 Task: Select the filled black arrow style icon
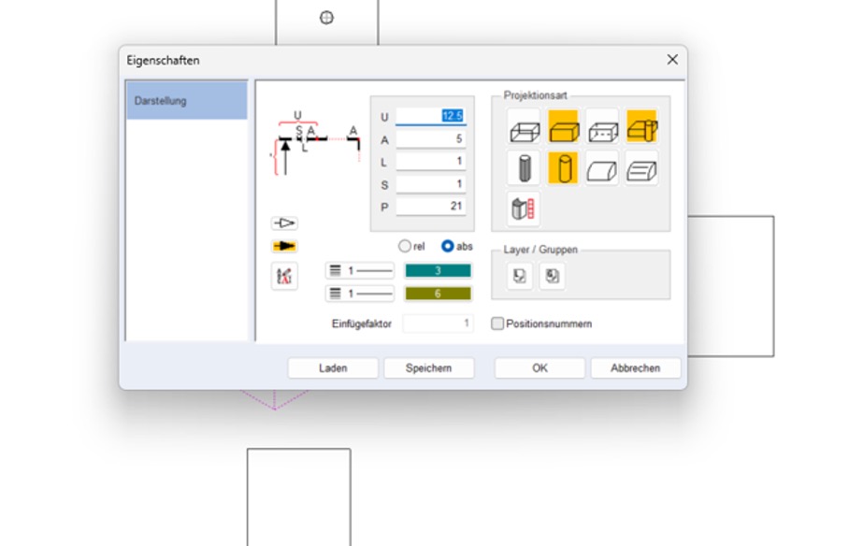pyautogui.click(x=284, y=247)
